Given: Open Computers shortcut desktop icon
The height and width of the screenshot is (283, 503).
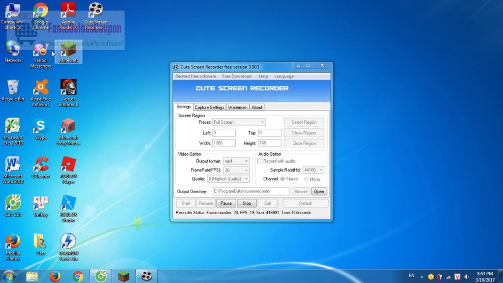Looking at the screenshot, I should pyautogui.click(x=13, y=16).
